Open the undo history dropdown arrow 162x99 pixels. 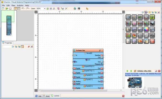(25, 9)
